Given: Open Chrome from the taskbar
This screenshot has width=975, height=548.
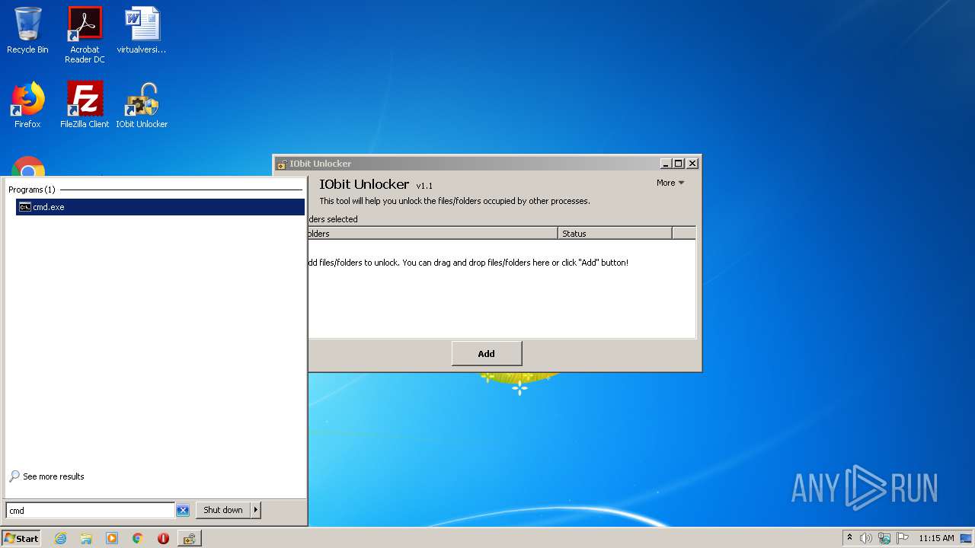Looking at the screenshot, I should [138, 538].
